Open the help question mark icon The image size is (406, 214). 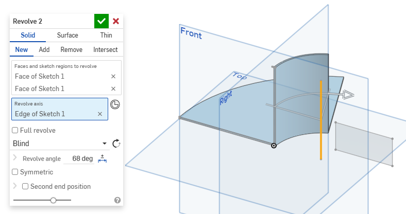click(117, 200)
